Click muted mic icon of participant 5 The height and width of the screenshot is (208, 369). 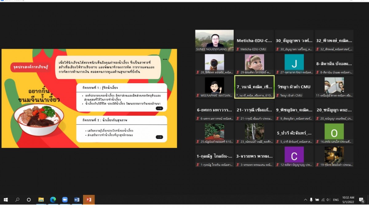coord(278,141)
